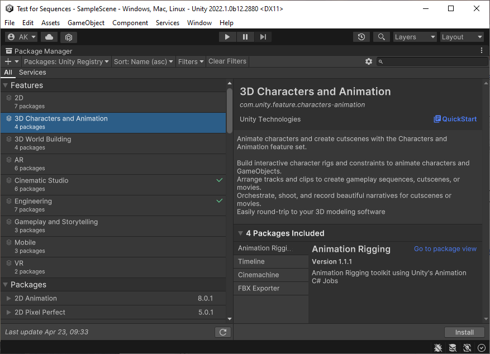Viewport: 490px width, 354px height.
Task: Start Play mode with the Play button
Action: (227, 37)
